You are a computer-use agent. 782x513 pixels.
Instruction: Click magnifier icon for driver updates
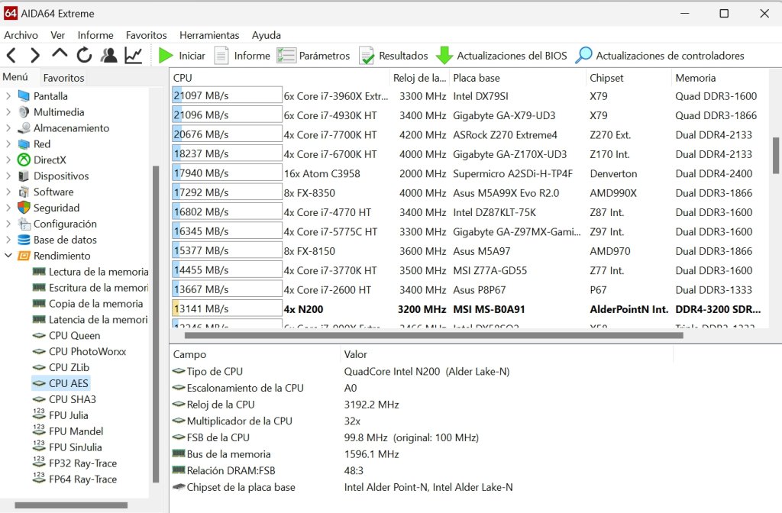point(583,55)
